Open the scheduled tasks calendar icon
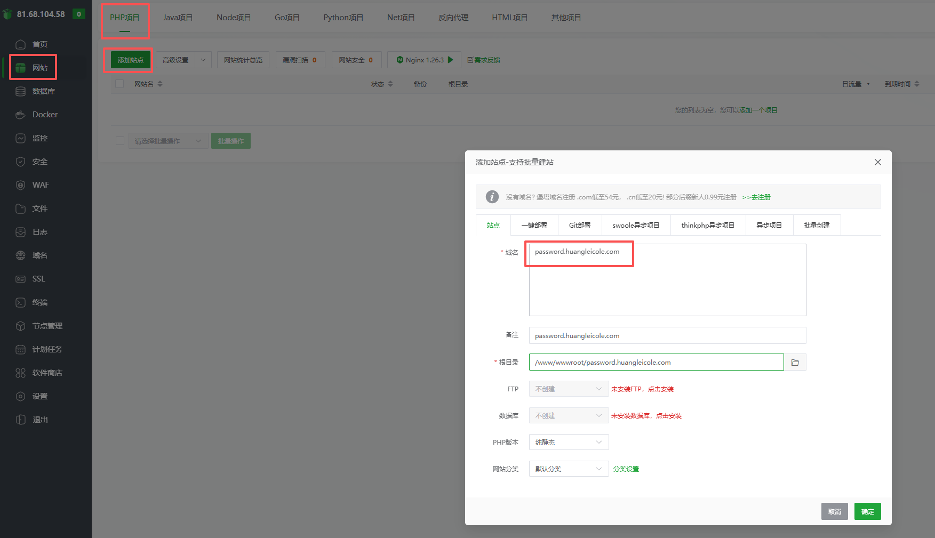 coord(20,349)
